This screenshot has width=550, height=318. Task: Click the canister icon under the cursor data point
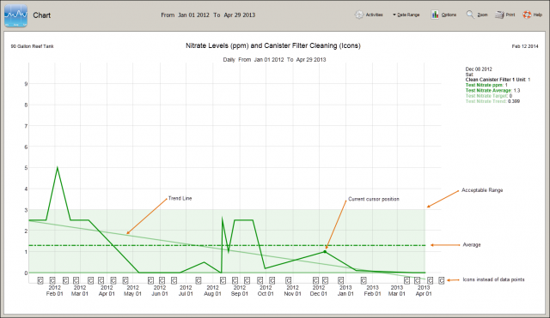tap(325, 280)
